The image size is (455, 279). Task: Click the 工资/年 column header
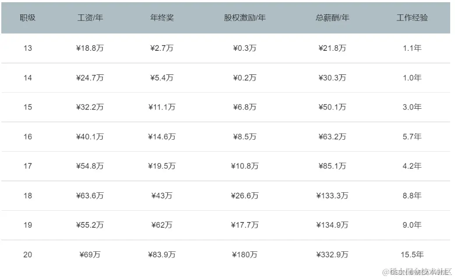coord(90,18)
